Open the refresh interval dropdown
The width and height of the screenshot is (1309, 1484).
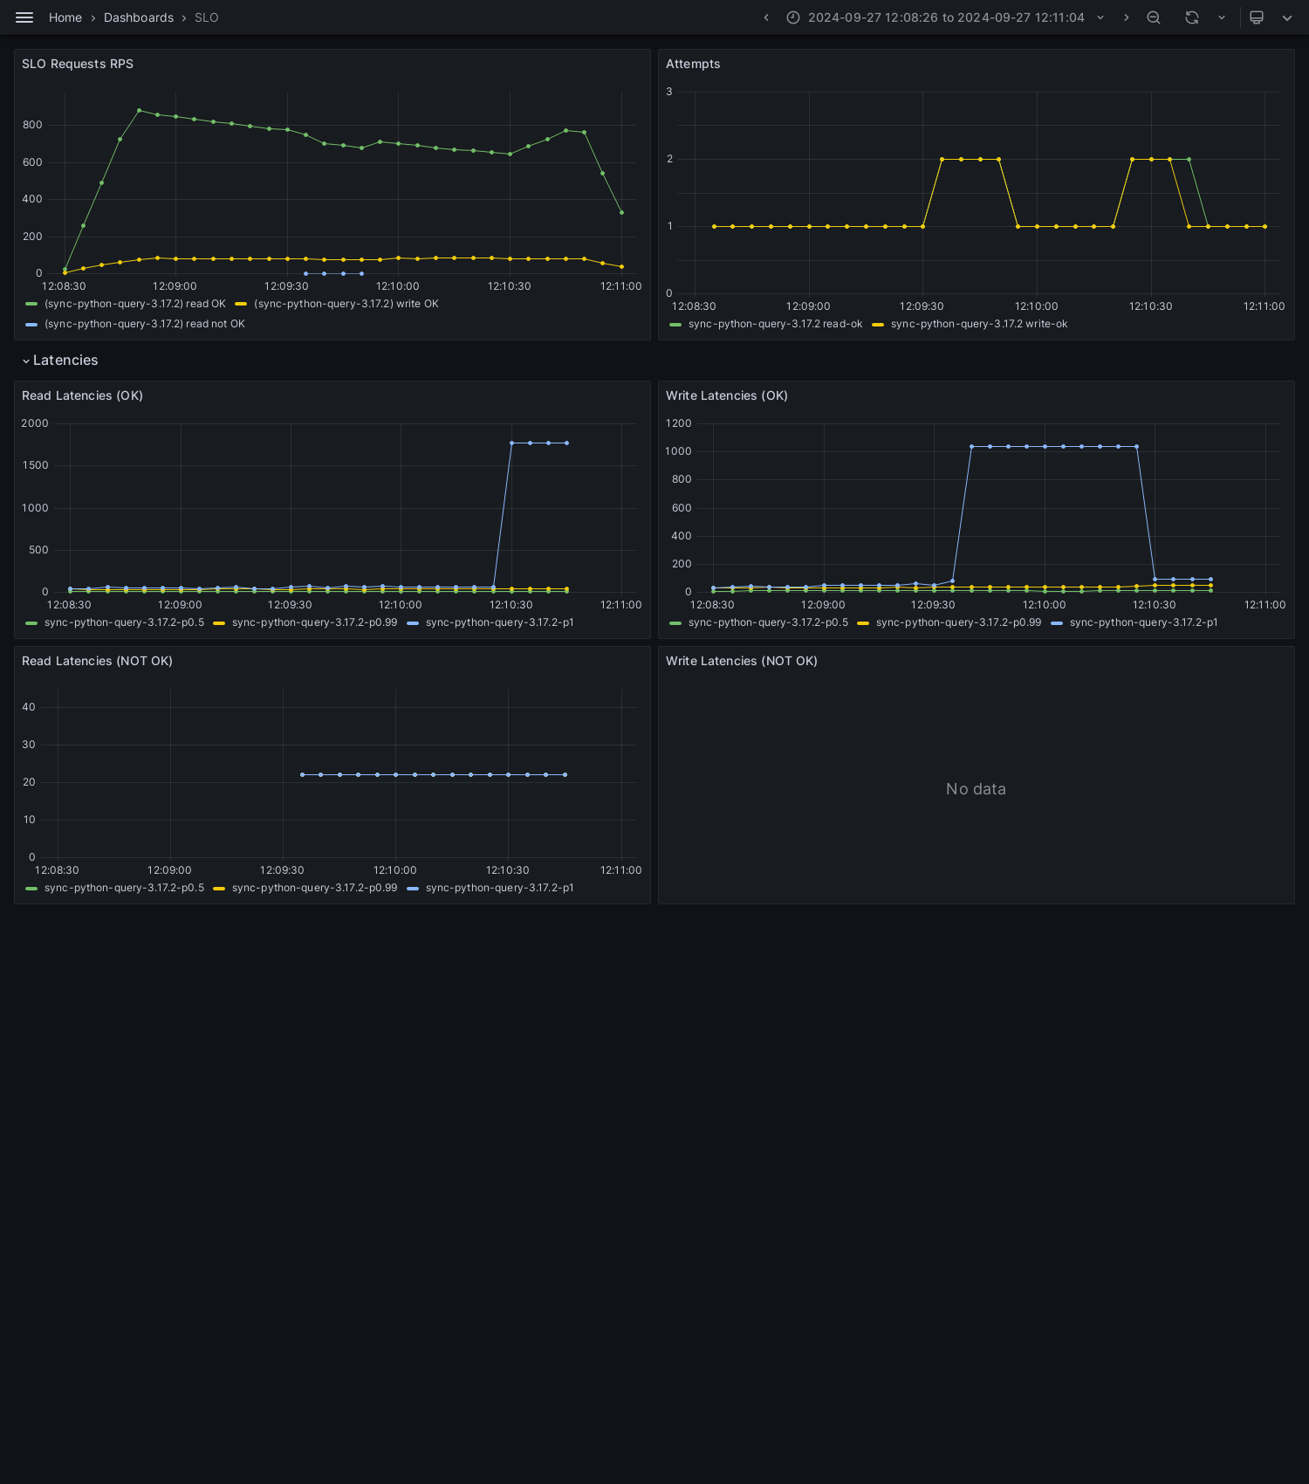coord(1222,17)
